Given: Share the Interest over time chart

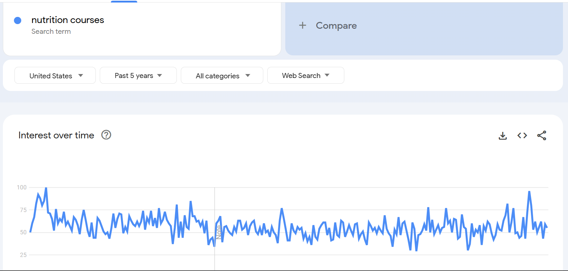Looking at the screenshot, I should click(x=542, y=135).
